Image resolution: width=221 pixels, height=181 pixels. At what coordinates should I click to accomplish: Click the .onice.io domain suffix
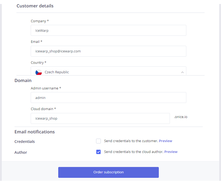(181, 117)
